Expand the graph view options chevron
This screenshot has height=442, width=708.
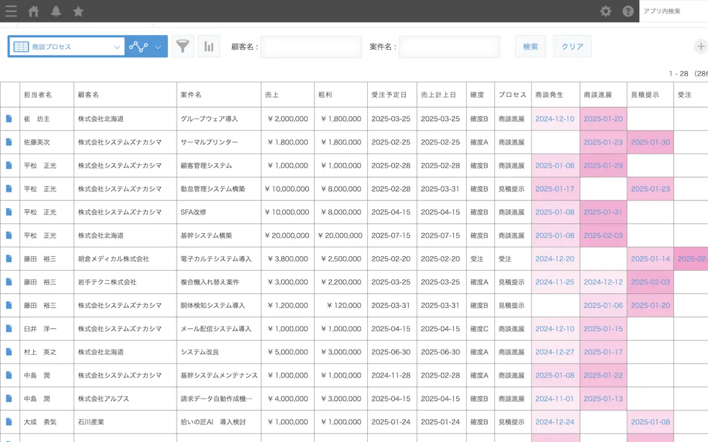point(158,47)
